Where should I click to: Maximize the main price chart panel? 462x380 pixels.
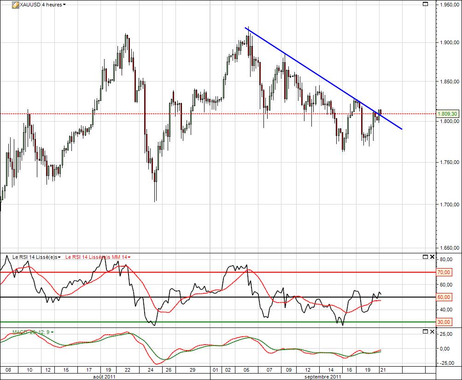(x=425, y=4)
